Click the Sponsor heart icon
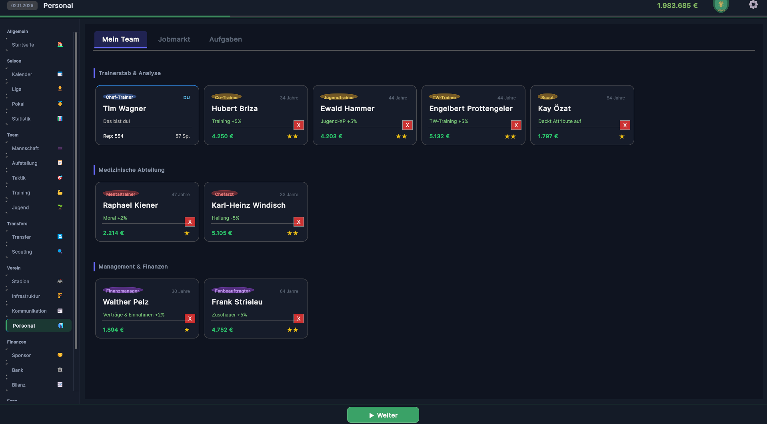The width and height of the screenshot is (767, 424). click(x=60, y=355)
